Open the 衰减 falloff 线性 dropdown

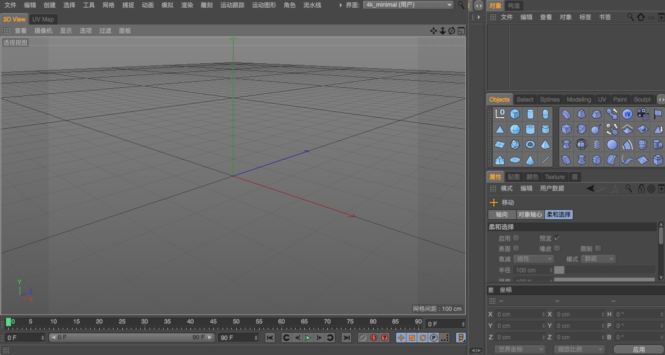[533, 258]
